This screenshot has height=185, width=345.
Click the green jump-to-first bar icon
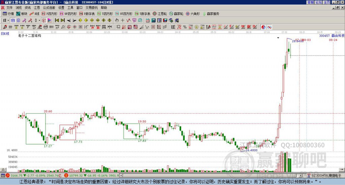tap(57, 20)
